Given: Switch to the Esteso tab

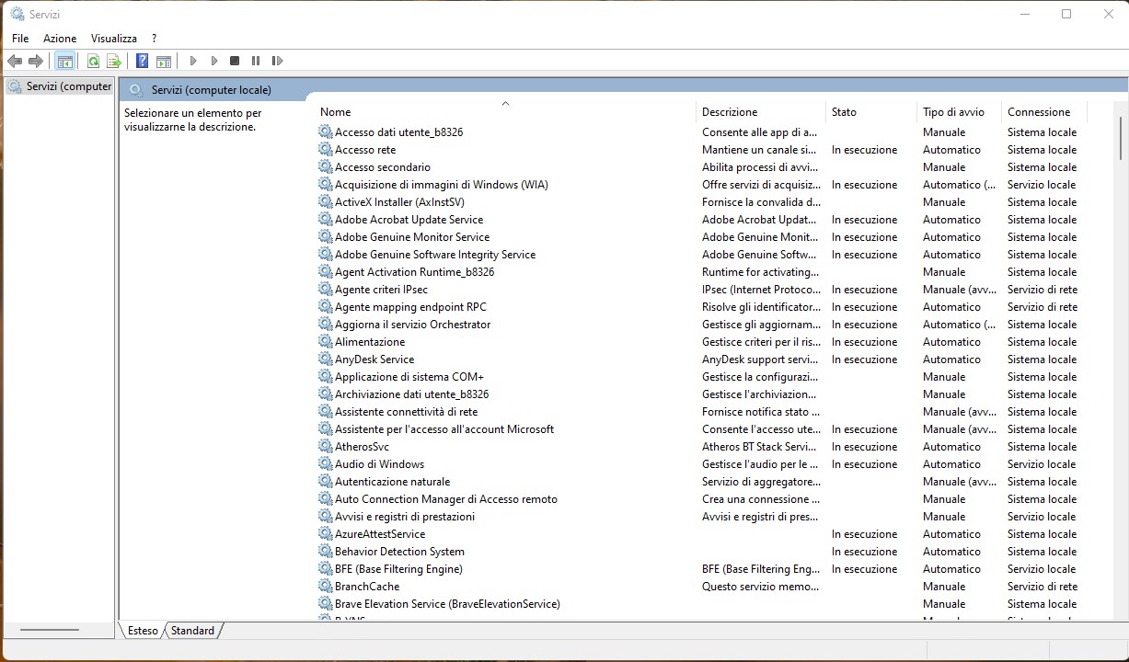Looking at the screenshot, I should point(143,631).
